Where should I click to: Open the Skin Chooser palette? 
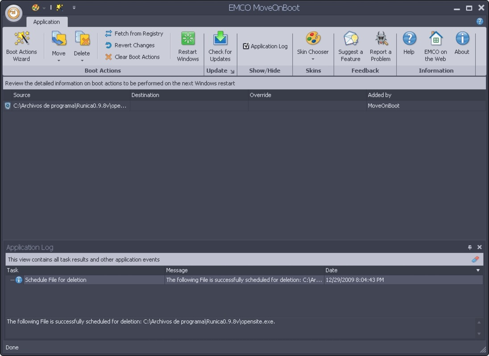(313, 39)
